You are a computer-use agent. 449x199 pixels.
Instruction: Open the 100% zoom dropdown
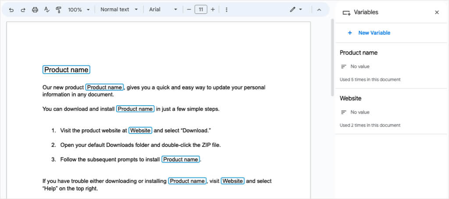click(x=79, y=10)
